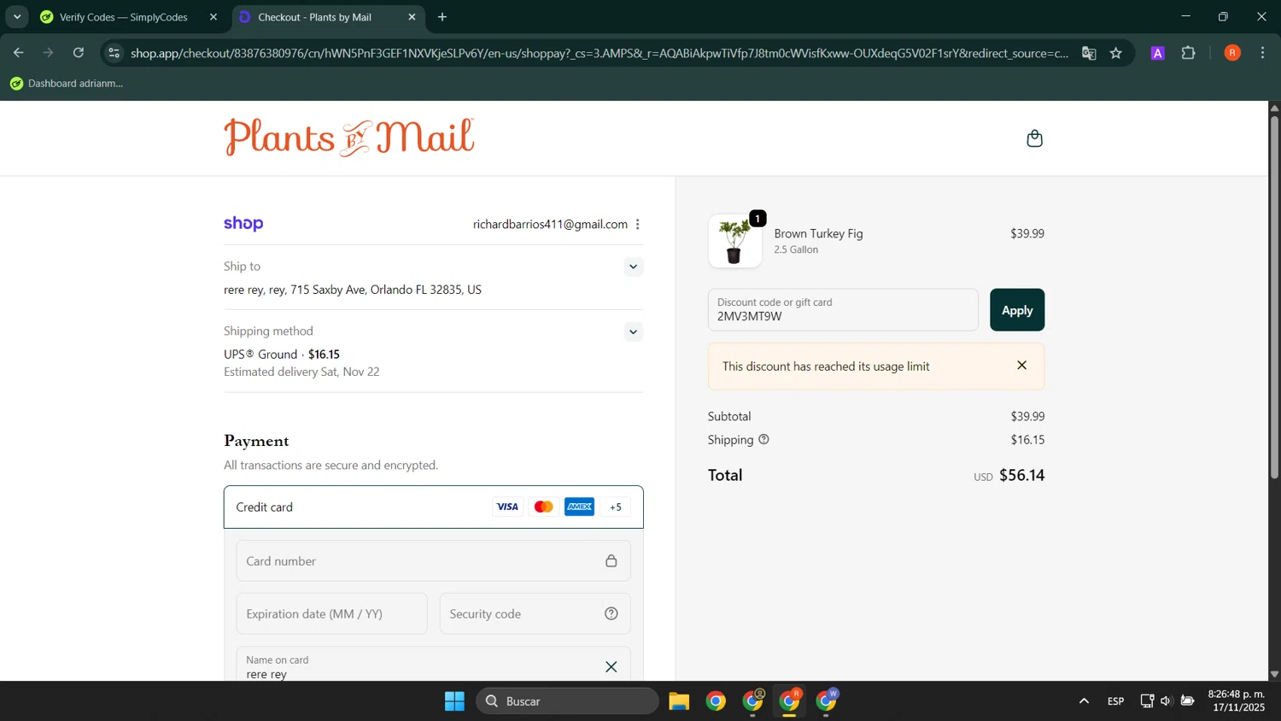The width and height of the screenshot is (1281, 721).
Task: Click the richardbarrios411@gmail.com email text
Action: 550,224
